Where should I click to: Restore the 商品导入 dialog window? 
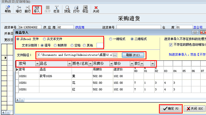[x=195, y=32]
